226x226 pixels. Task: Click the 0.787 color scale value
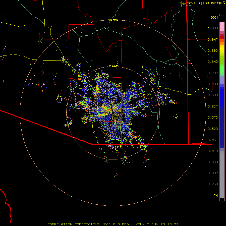(x=213, y=73)
